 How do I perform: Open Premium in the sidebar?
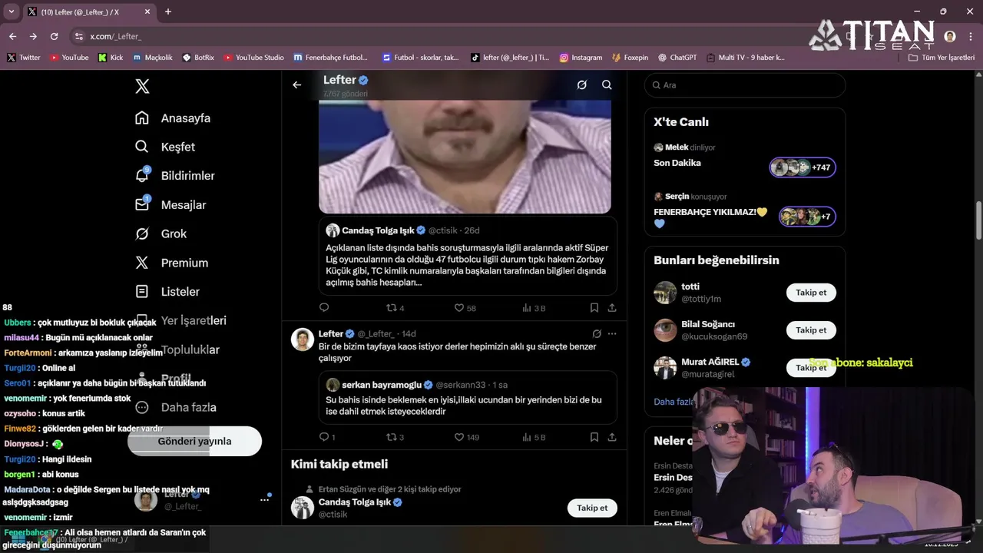pos(171,263)
